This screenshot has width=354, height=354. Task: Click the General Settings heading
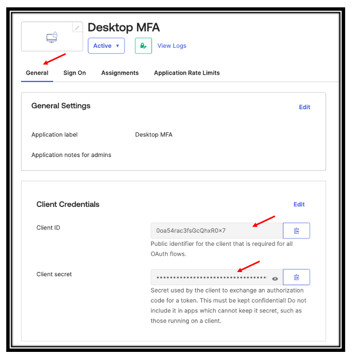tap(61, 106)
